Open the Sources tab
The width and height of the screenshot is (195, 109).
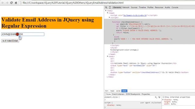point(134,7)
